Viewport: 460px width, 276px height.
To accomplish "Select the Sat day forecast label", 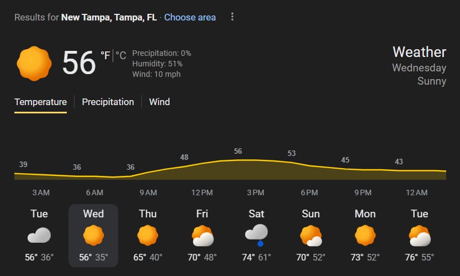I will 256,213.
